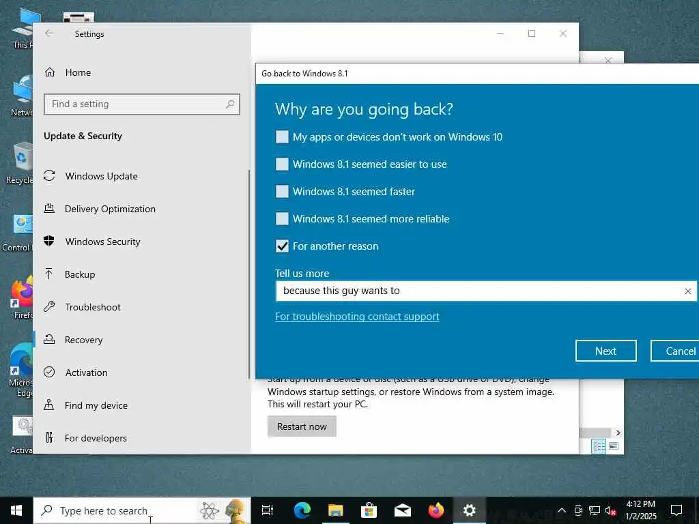This screenshot has height=524, width=699.
Task: Click the Activation checkmark circle icon
Action: coord(49,372)
